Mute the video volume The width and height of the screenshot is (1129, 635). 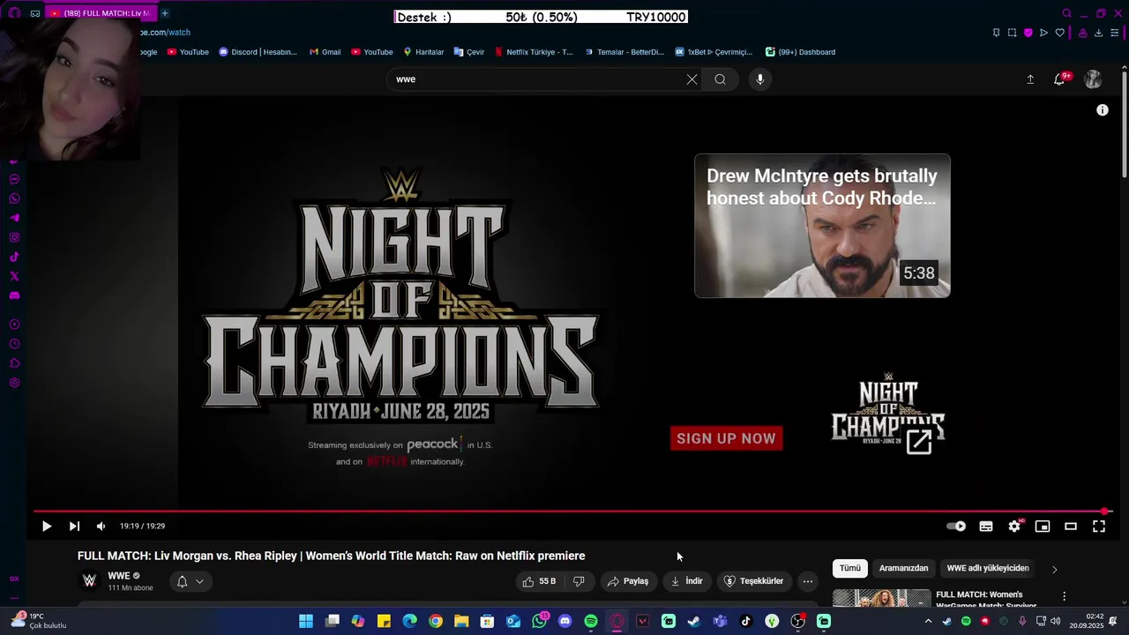(101, 527)
